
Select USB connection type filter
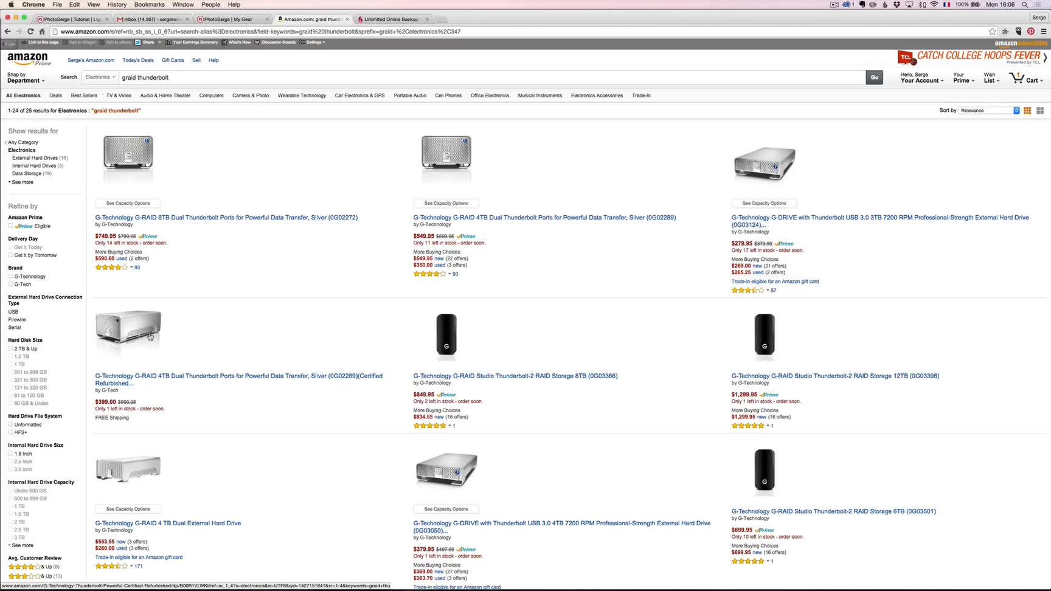[13, 312]
